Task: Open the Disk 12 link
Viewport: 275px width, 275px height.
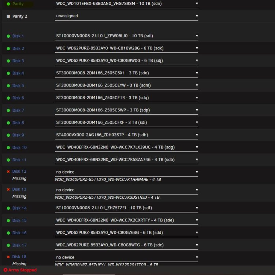Action: (19, 171)
